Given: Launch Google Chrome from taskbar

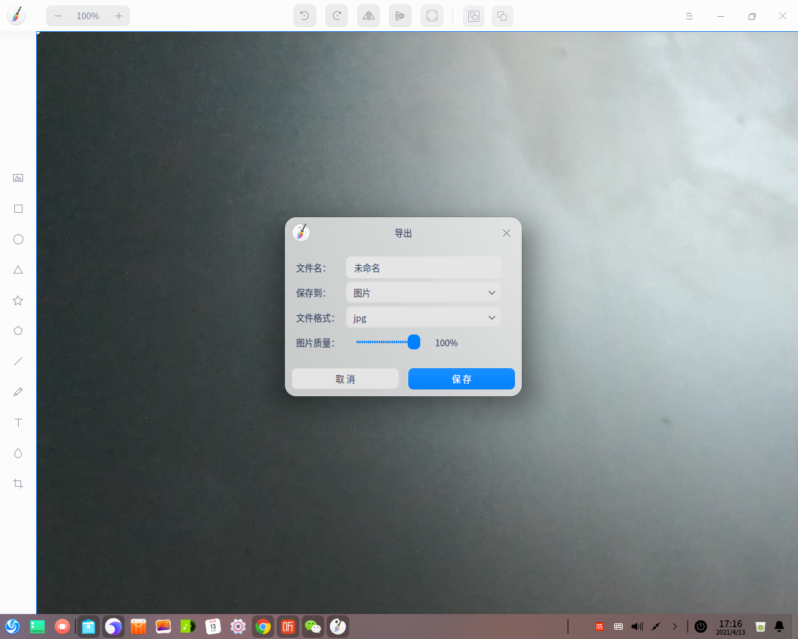Looking at the screenshot, I should click(x=263, y=627).
